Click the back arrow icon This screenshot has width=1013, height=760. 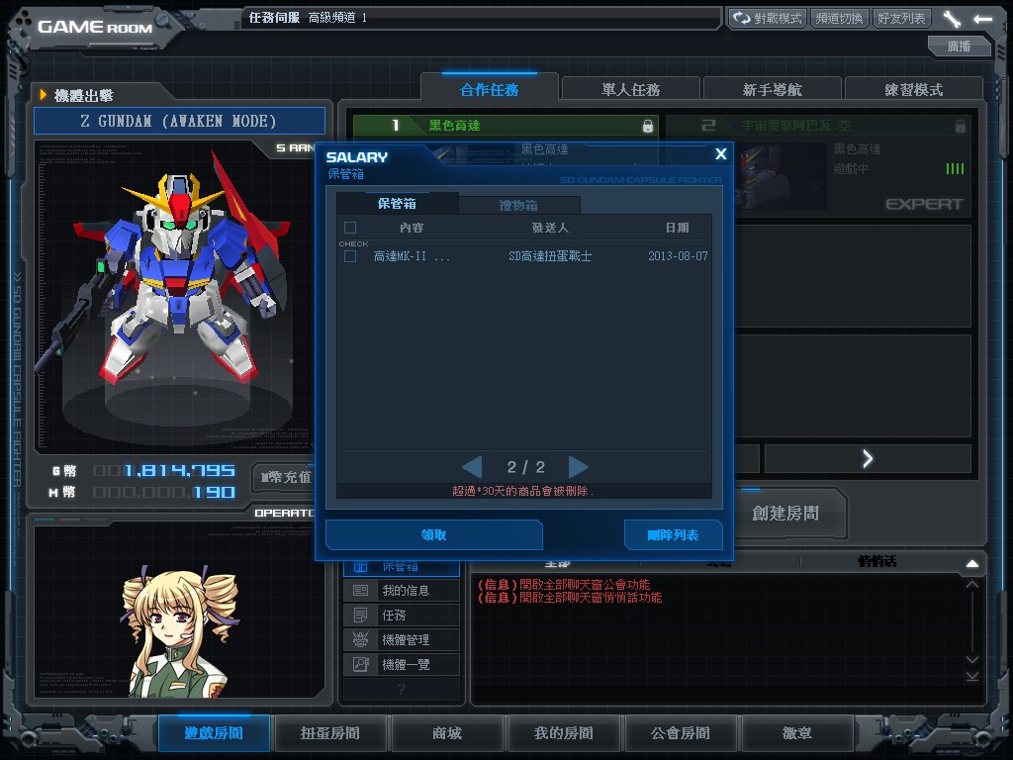click(982, 19)
